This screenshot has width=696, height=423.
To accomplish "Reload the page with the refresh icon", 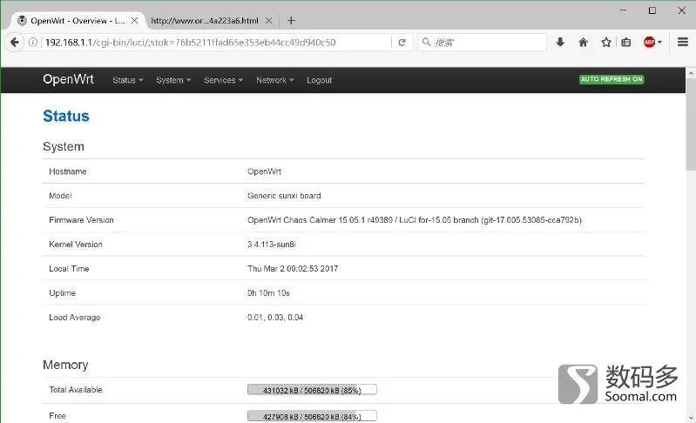I will click(402, 42).
